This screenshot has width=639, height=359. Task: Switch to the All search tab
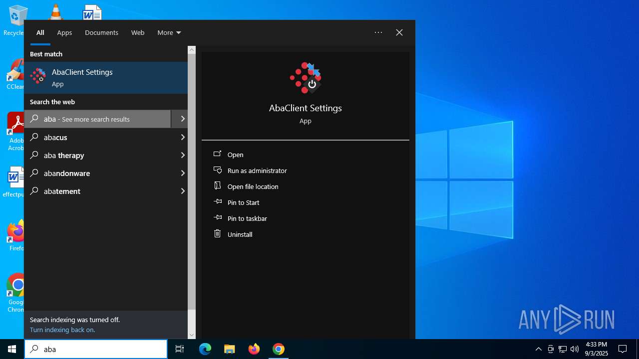(x=40, y=32)
